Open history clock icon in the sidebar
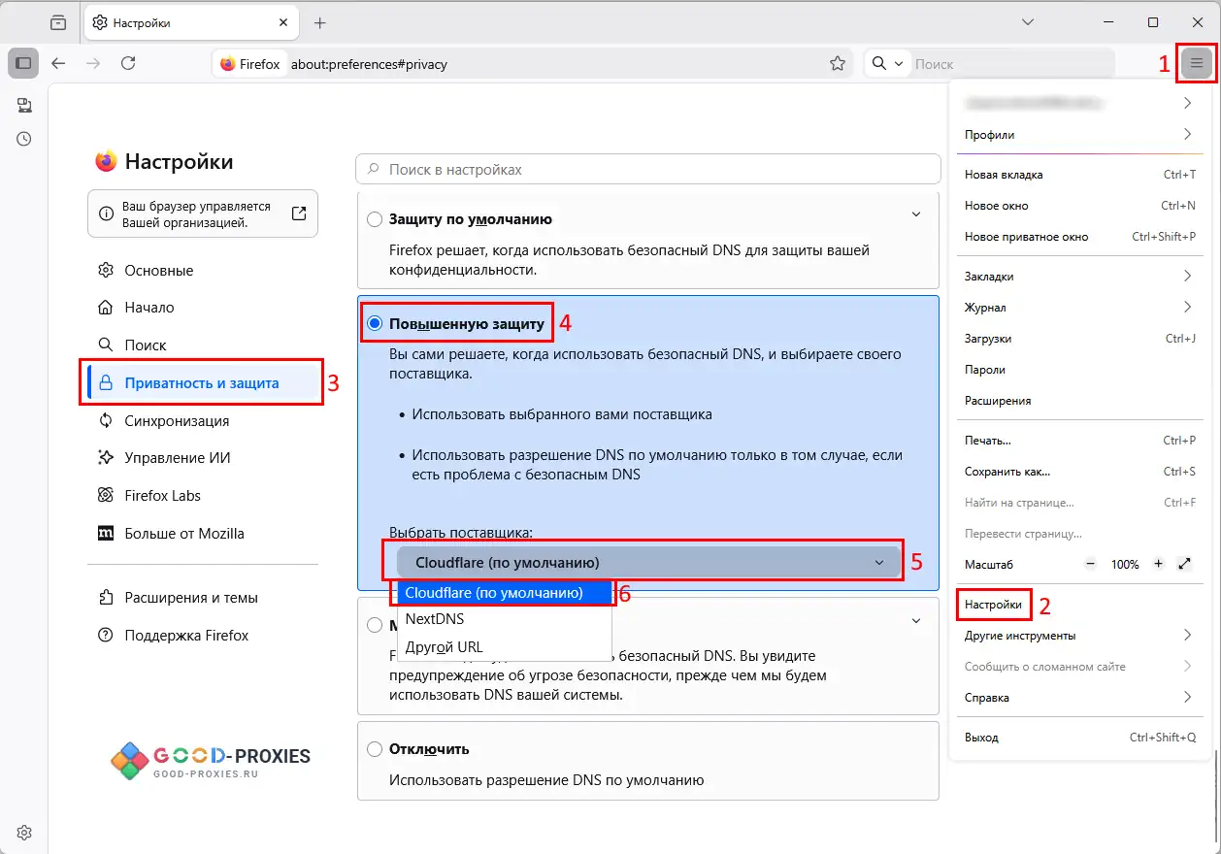This screenshot has width=1221, height=854. coord(24,139)
